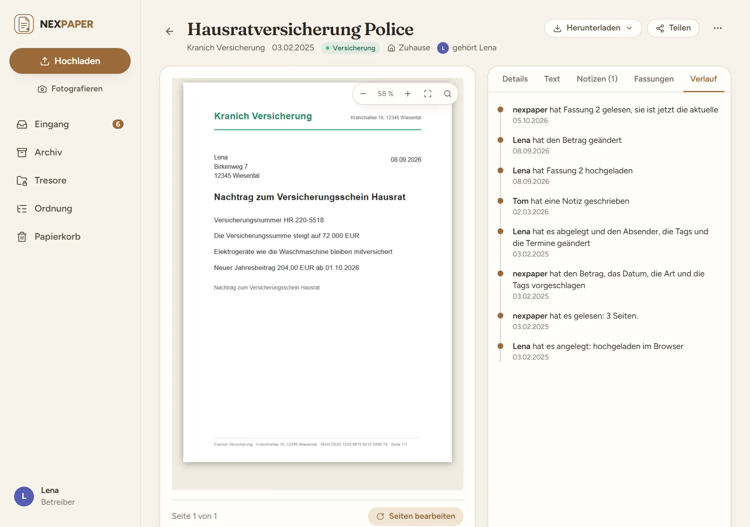Click Seiten bearbeiten button
This screenshot has width=750, height=527.
pos(416,516)
